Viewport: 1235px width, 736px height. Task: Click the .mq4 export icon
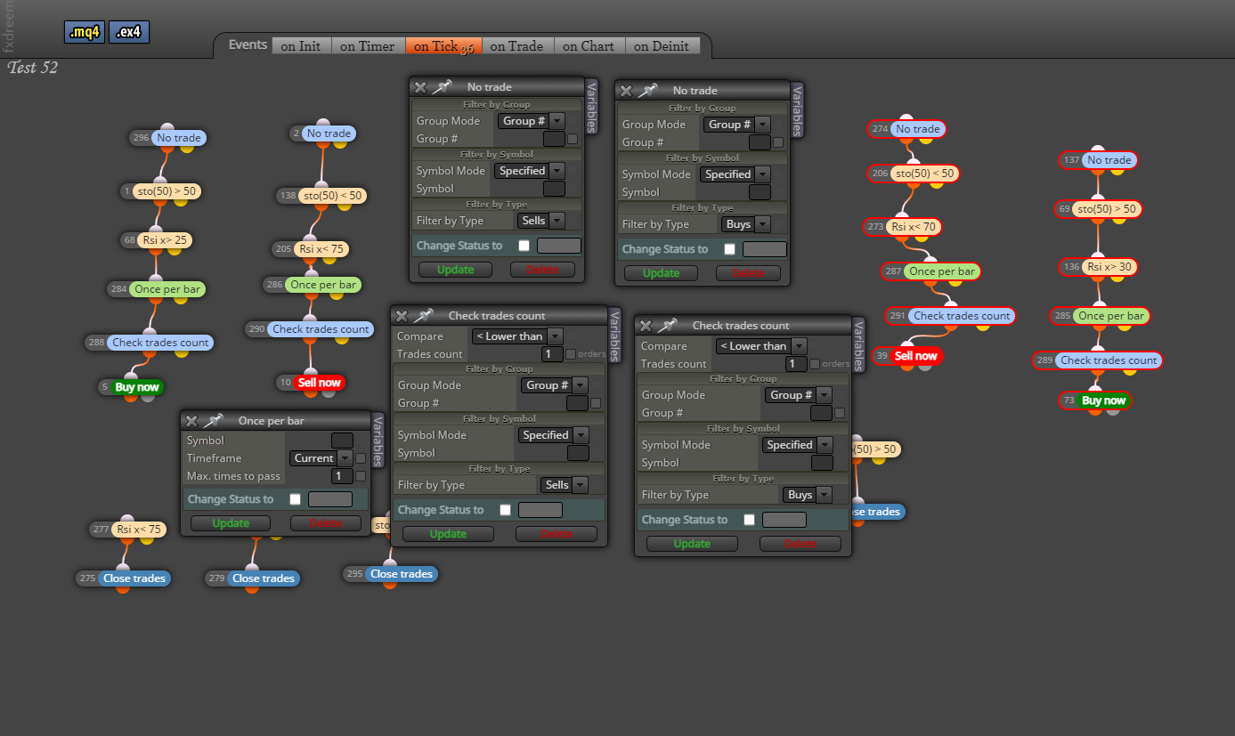pyautogui.click(x=85, y=33)
